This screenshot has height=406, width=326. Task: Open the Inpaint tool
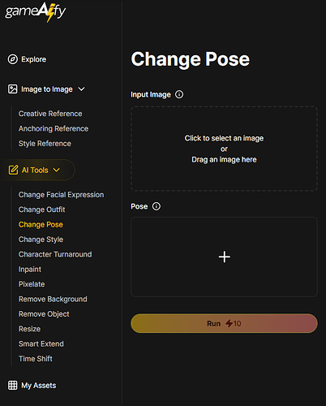tap(30, 270)
